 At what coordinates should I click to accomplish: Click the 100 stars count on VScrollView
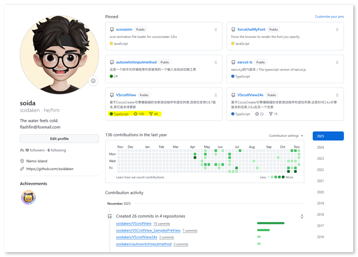(x=141, y=114)
